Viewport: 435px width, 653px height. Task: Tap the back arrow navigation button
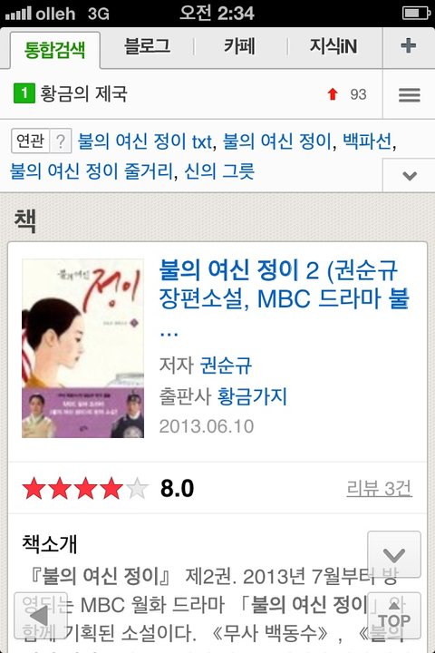(x=41, y=616)
